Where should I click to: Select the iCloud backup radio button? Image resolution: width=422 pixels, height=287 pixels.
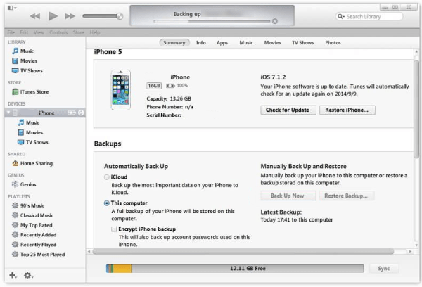click(x=107, y=177)
